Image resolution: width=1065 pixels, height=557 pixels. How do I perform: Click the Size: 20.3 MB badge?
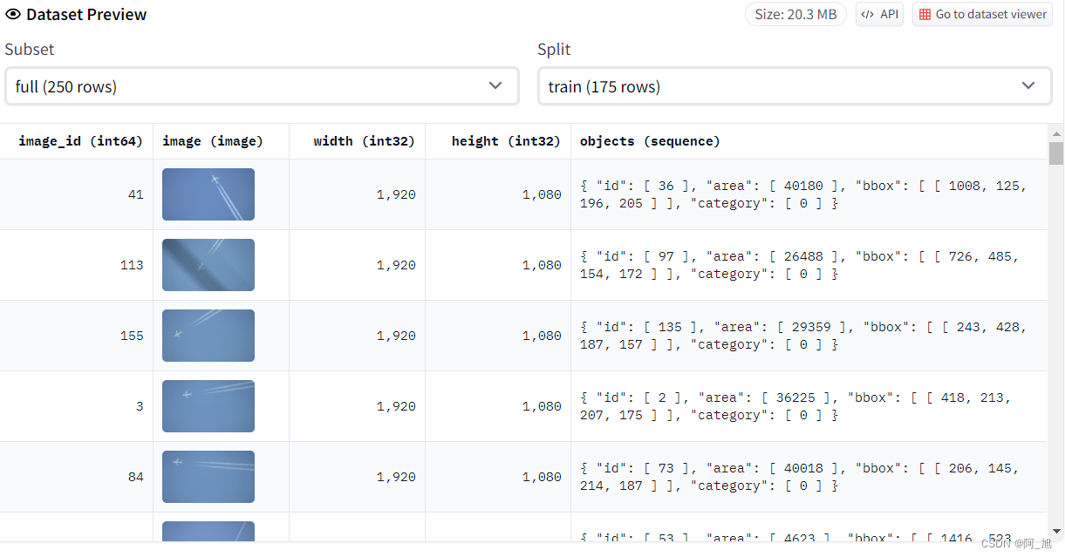[795, 15]
